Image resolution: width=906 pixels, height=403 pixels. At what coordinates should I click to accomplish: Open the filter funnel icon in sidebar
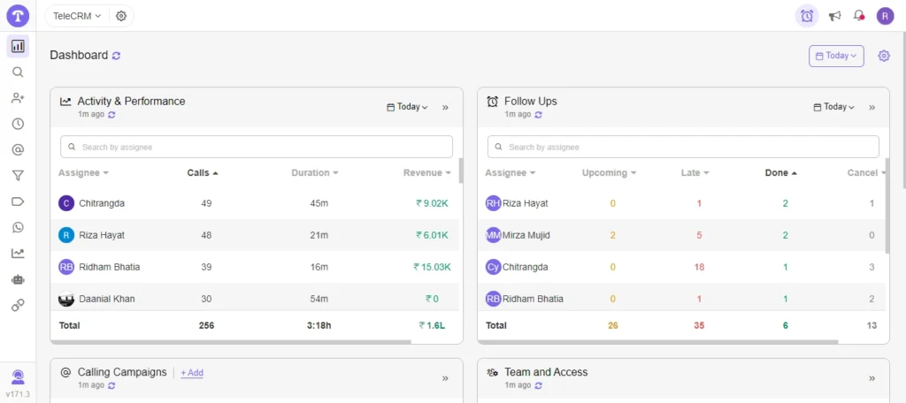pyautogui.click(x=18, y=176)
